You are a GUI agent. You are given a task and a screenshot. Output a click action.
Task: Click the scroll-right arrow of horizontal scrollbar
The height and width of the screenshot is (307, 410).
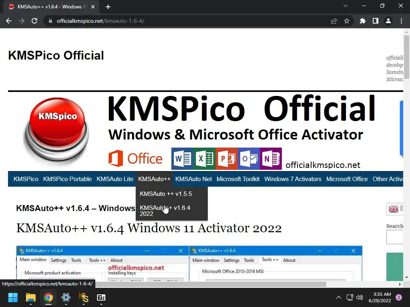point(400,284)
